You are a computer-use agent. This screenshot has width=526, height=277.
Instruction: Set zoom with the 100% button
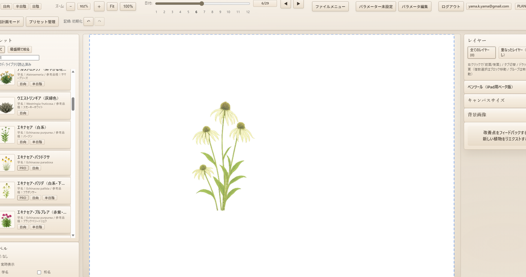click(128, 6)
